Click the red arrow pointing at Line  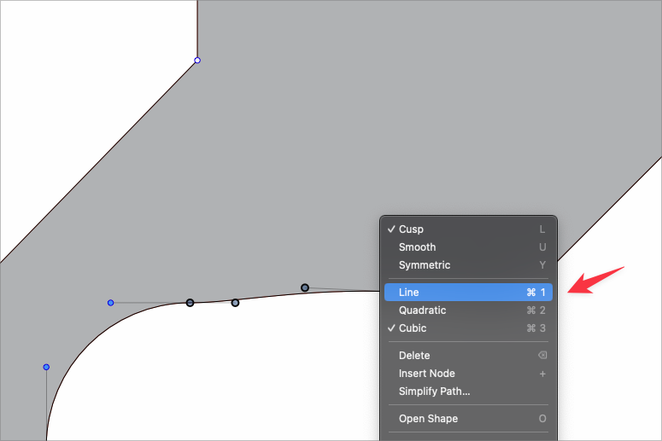coord(596,281)
